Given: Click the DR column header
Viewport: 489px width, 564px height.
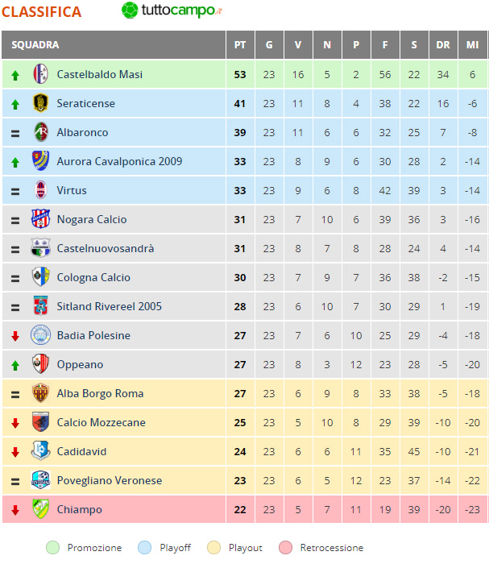Looking at the screenshot, I should [x=443, y=45].
